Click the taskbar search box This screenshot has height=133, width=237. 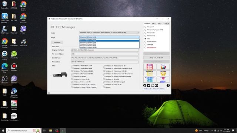click(24, 130)
